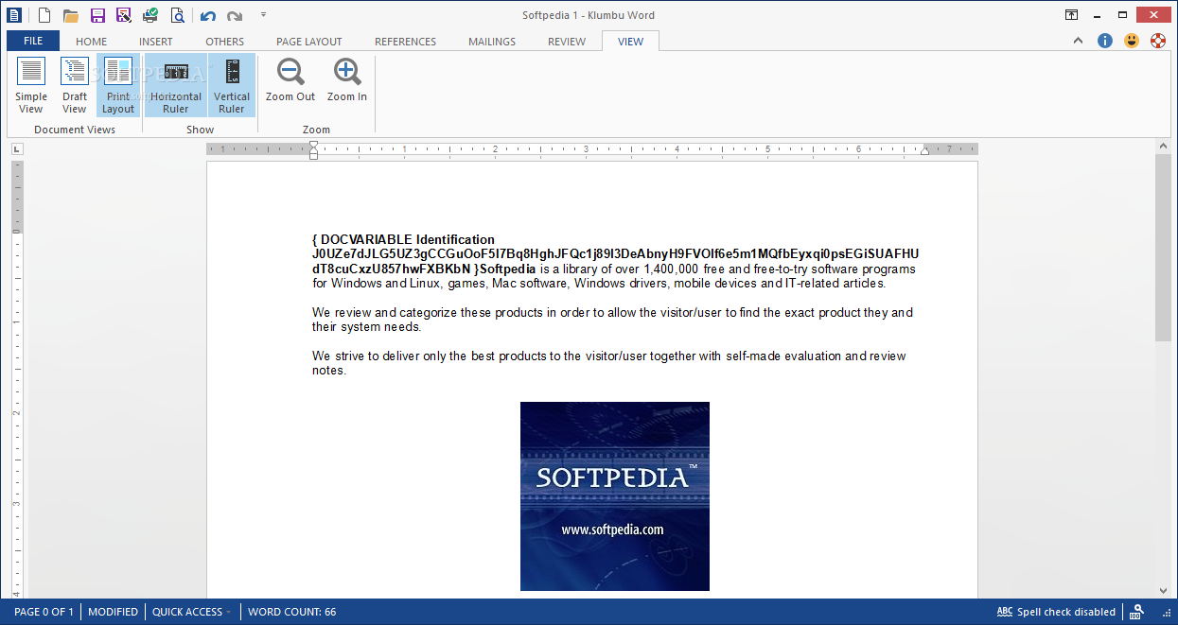
Task: Open help via lifebuoy icon
Action: (x=1158, y=41)
